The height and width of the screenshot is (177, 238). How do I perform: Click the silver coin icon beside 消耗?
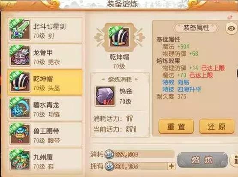coord(109,155)
